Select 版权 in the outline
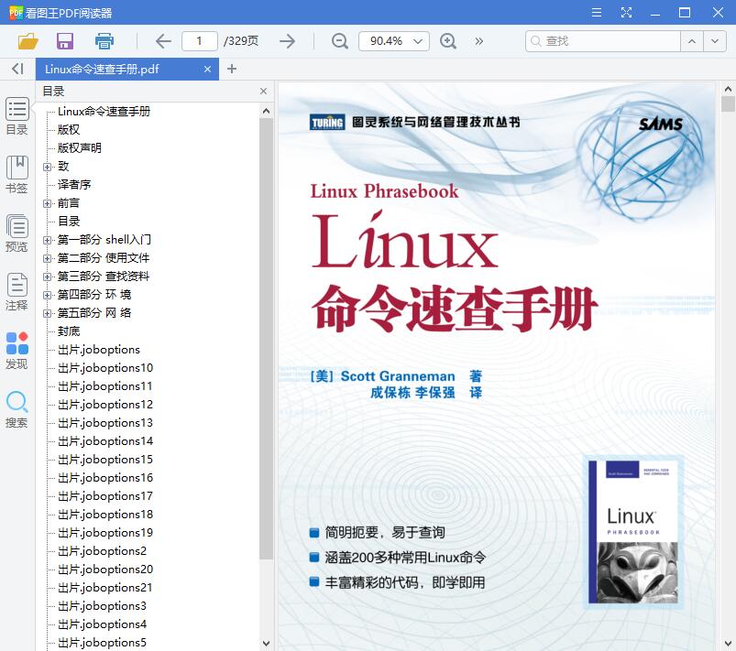Viewport: 736px width, 651px height. [x=69, y=130]
